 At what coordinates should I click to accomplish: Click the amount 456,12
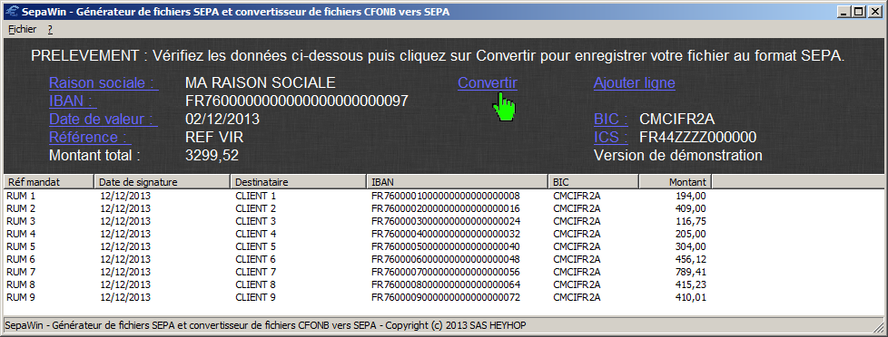[691, 259]
